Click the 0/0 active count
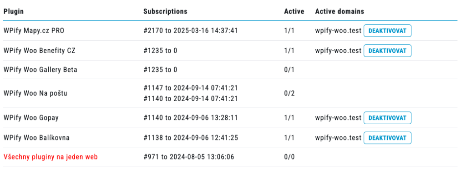The width and height of the screenshot is (466, 173). point(289,157)
